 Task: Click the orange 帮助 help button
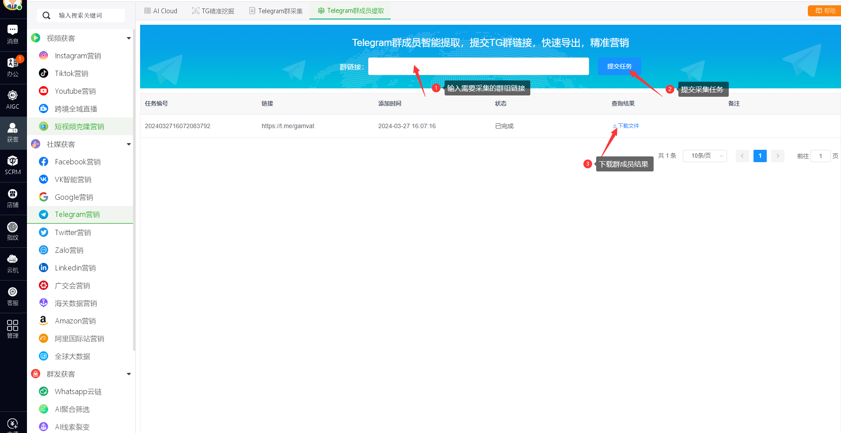click(x=825, y=11)
